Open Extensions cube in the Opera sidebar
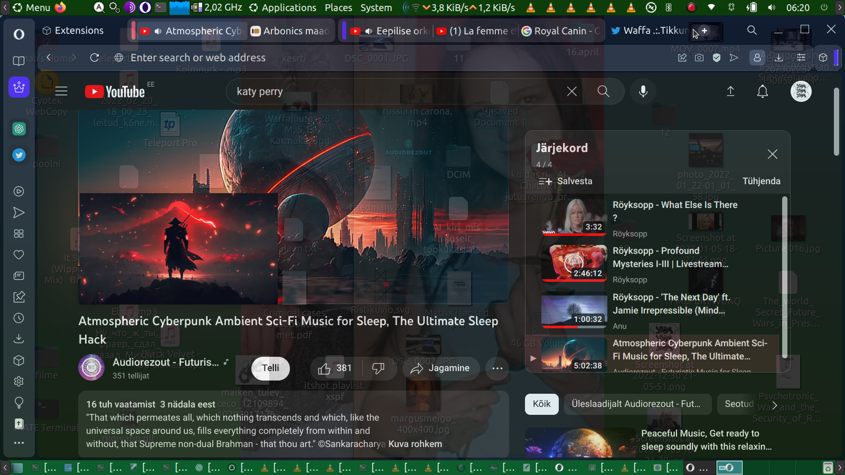The width and height of the screenshot is (845, 475). (19, 360)
